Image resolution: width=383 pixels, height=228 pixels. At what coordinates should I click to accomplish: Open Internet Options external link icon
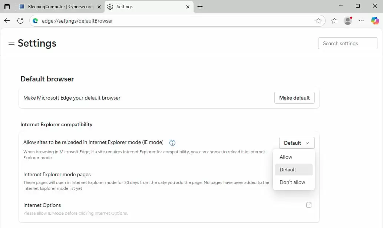click(x=308, y=205)
